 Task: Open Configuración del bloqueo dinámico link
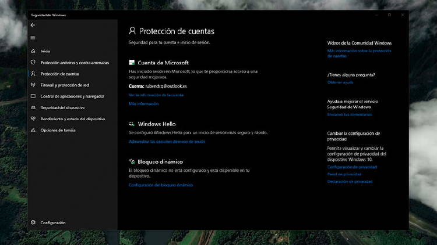pyautogui.click(x=161, y=185)
